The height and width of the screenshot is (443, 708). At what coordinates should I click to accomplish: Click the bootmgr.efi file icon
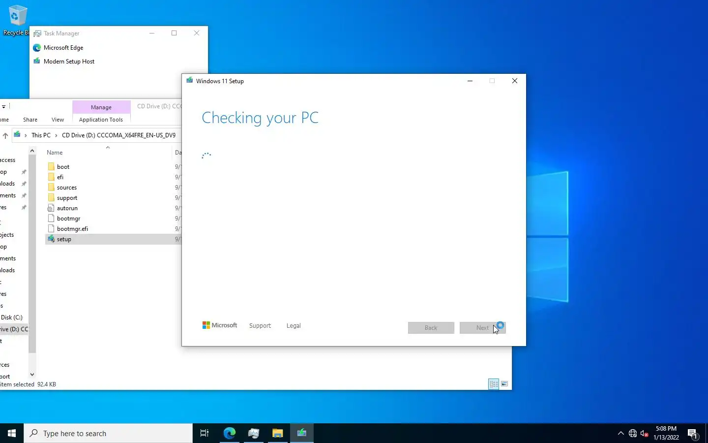51,229
